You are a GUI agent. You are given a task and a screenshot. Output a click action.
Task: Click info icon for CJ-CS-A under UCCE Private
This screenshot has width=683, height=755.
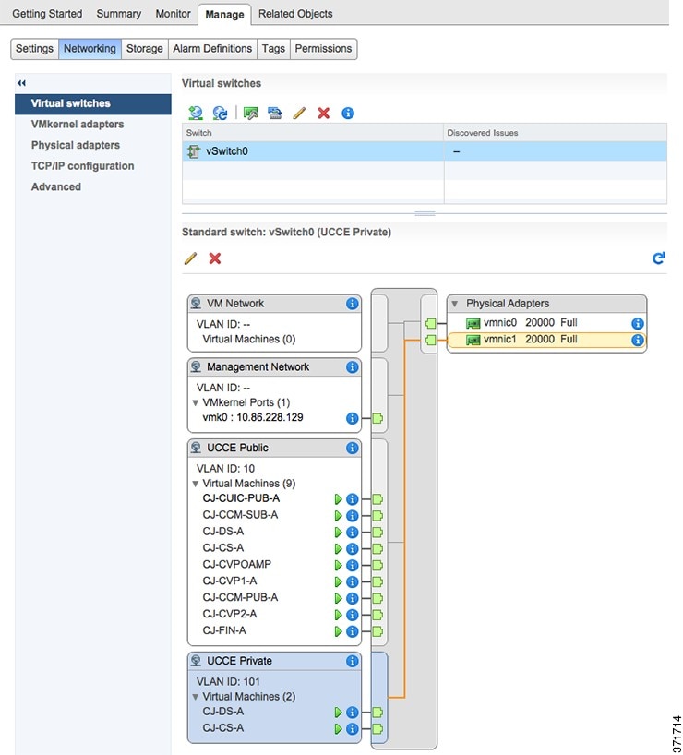352,729
